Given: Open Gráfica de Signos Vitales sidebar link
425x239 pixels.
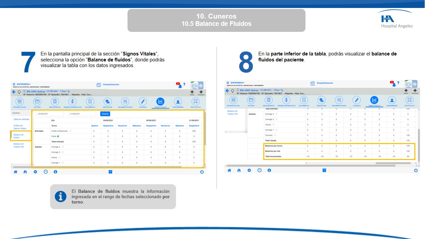Looking at the screenshot, I should pyautogui.click(x=20, y=127).
